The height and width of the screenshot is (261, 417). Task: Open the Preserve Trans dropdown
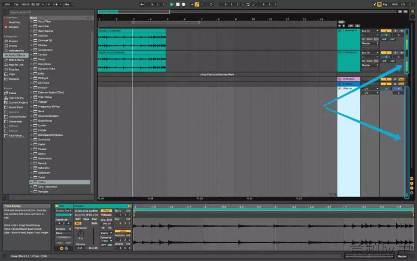(106, 241)
